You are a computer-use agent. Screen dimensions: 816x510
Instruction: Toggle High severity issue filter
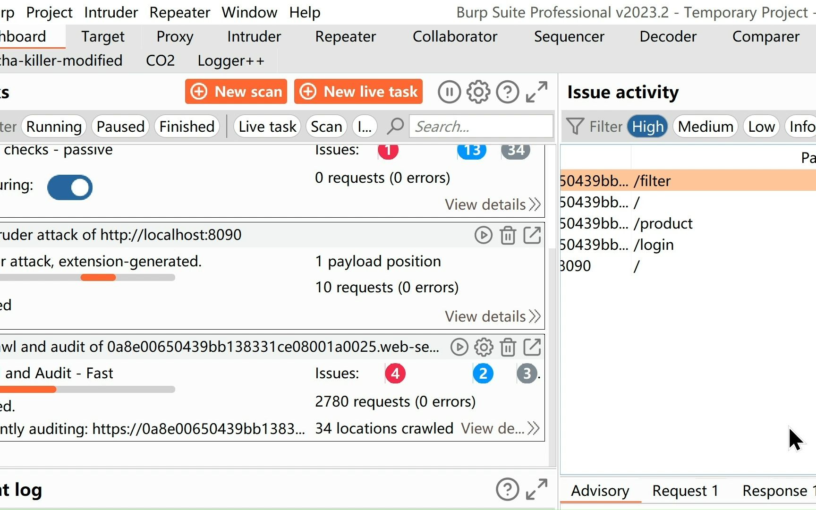(x=647, y=127)
